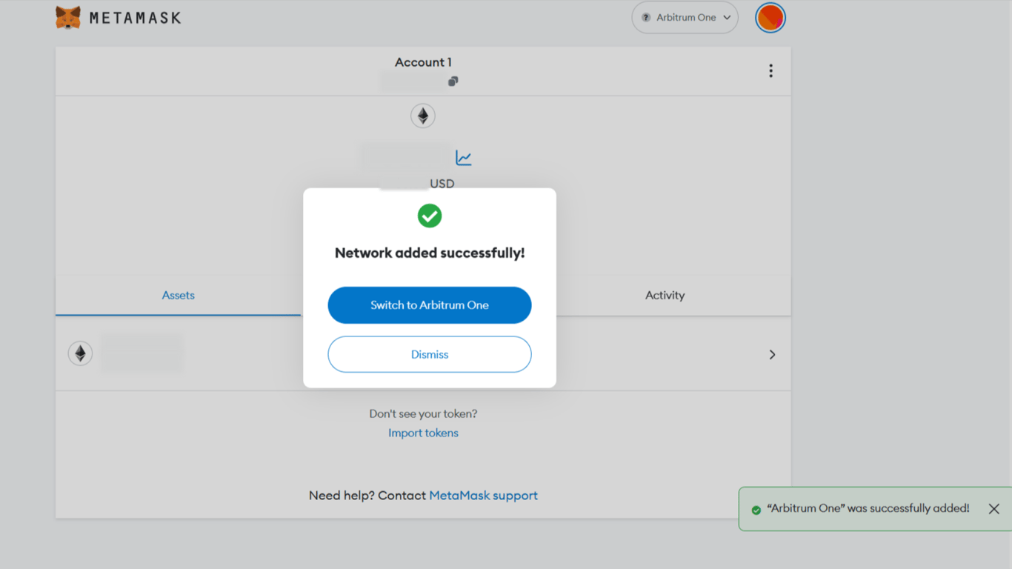Open the Import tokens link
This screenshot has width=1012, height=569.
pyautogui.click(x=423, y=433)
